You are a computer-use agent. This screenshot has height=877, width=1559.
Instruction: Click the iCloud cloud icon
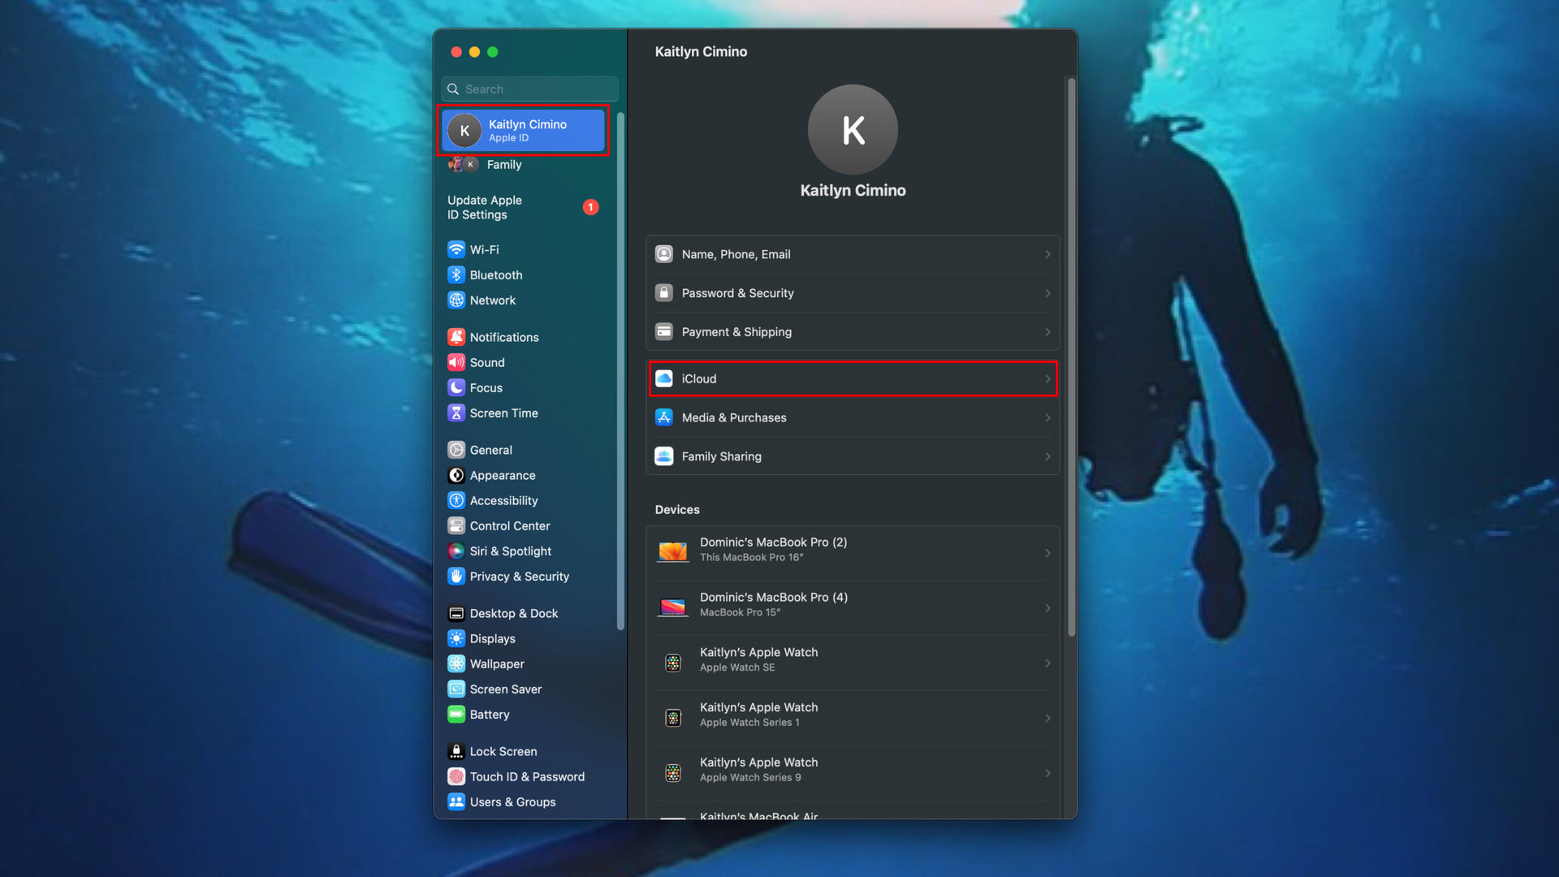[664, 378]
